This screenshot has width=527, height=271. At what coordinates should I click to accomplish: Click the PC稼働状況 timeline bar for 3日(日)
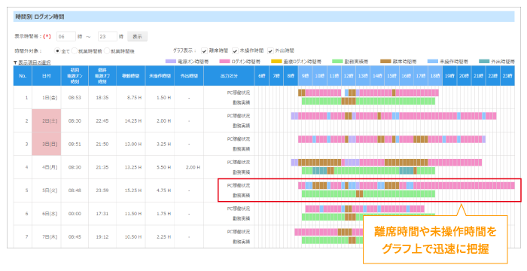pos(392,139)
